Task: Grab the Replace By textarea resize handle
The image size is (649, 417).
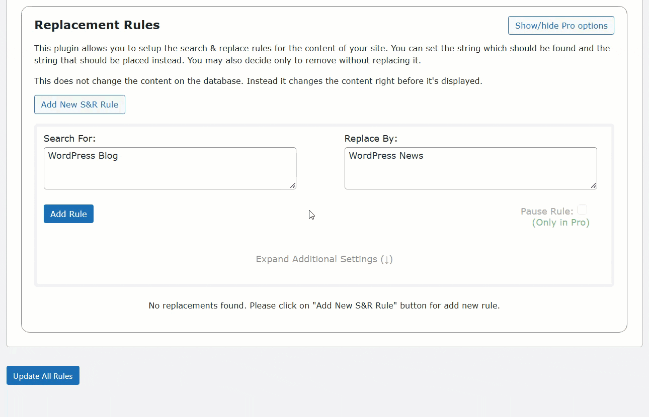Action: point(593,185)
